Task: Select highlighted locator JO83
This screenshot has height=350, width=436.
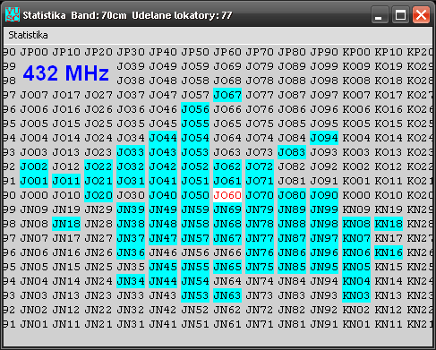Action: tap(292, 152)
